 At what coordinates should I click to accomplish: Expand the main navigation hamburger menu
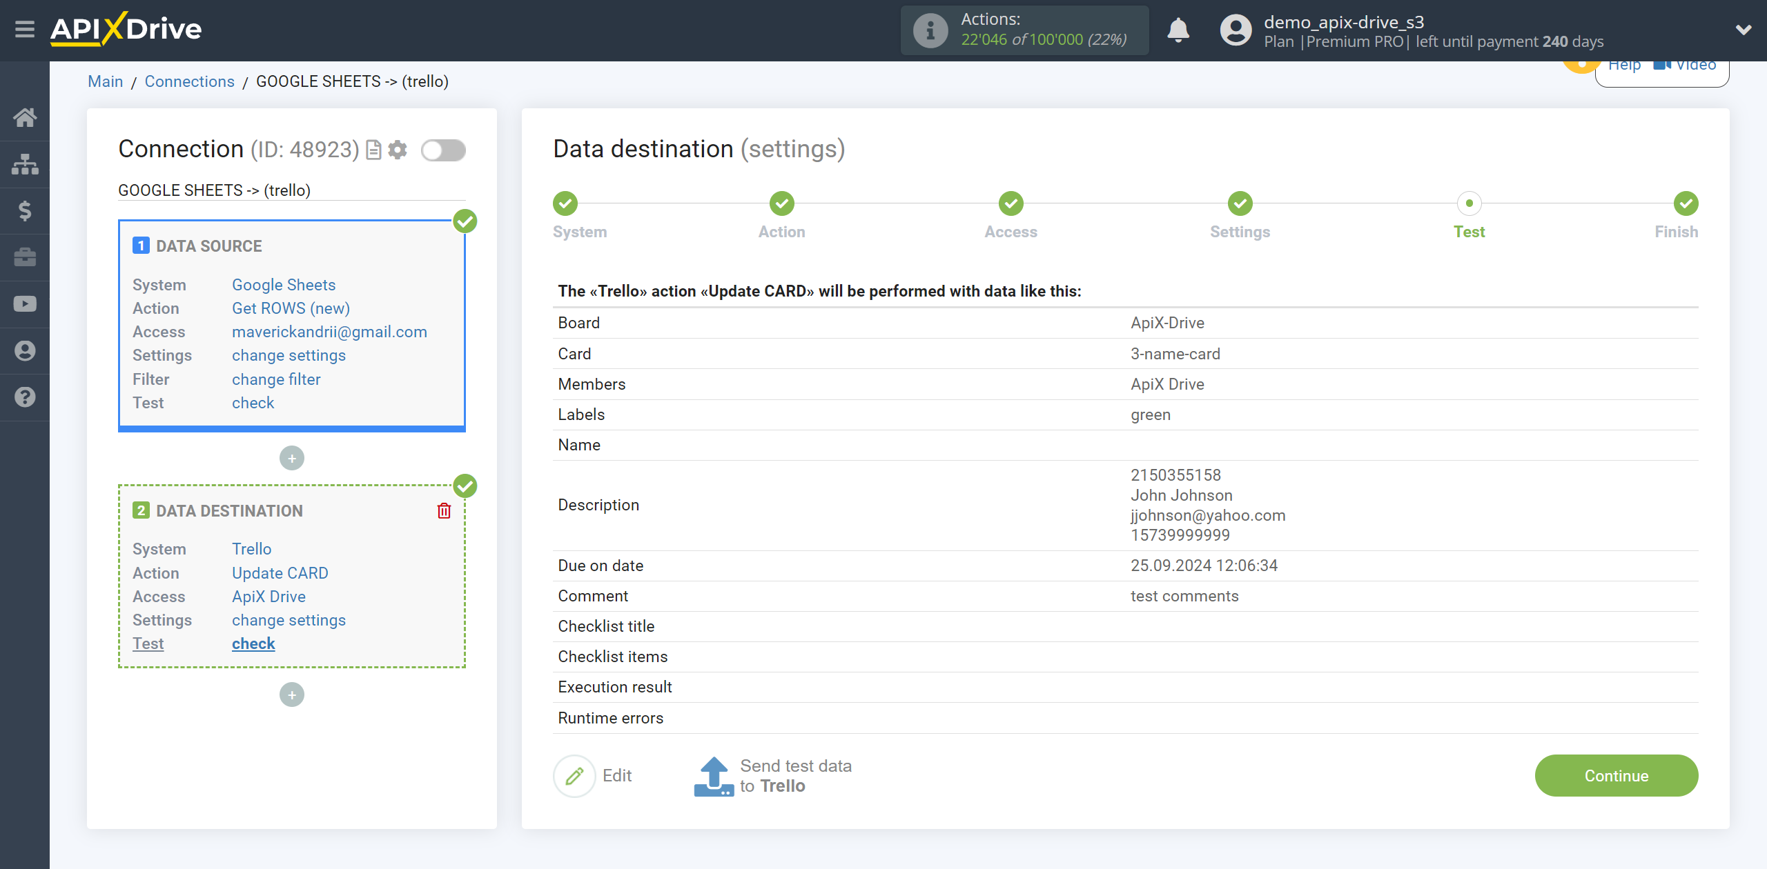coord(25,29)
